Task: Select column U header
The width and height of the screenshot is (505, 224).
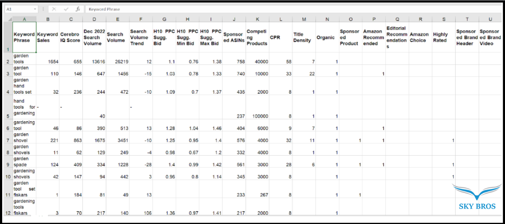Action: (490, 19)
